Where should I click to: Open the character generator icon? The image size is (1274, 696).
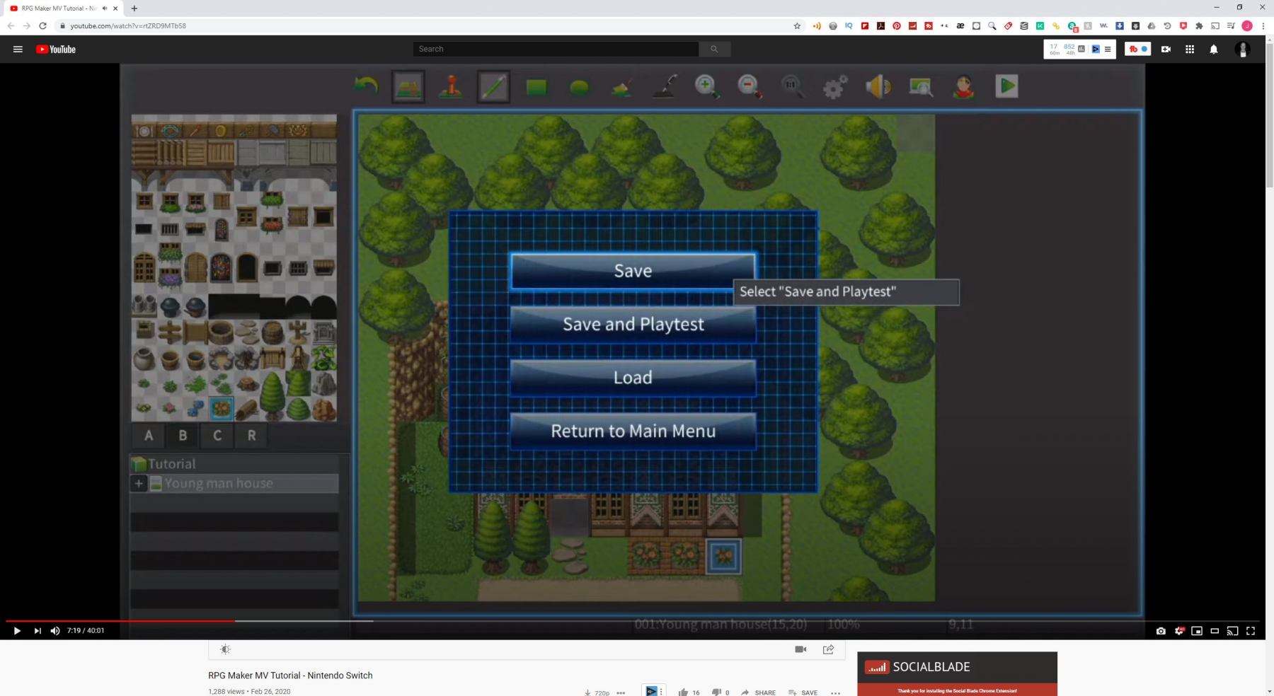point(963,86)
